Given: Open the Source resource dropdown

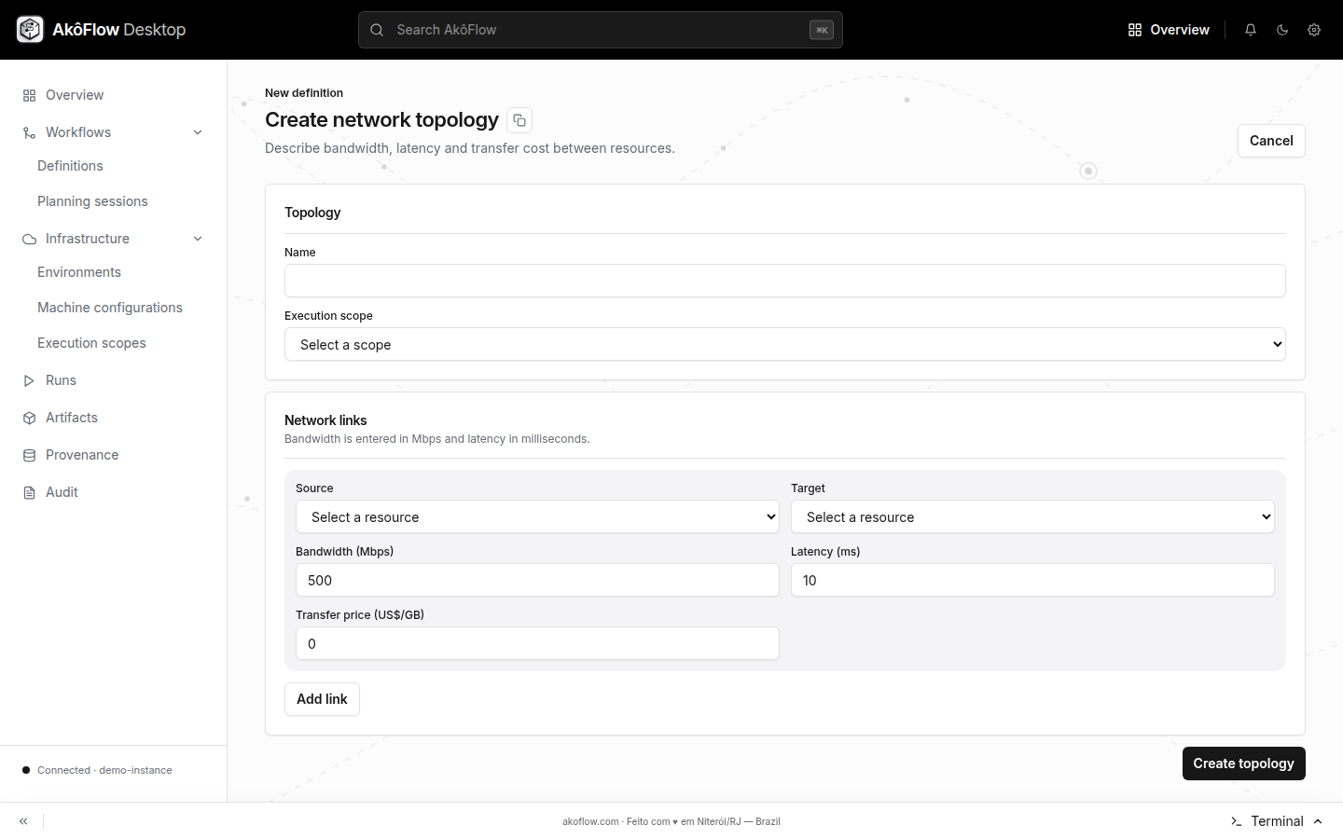Looking at the screenshot, I should click(x=537, y=516).
